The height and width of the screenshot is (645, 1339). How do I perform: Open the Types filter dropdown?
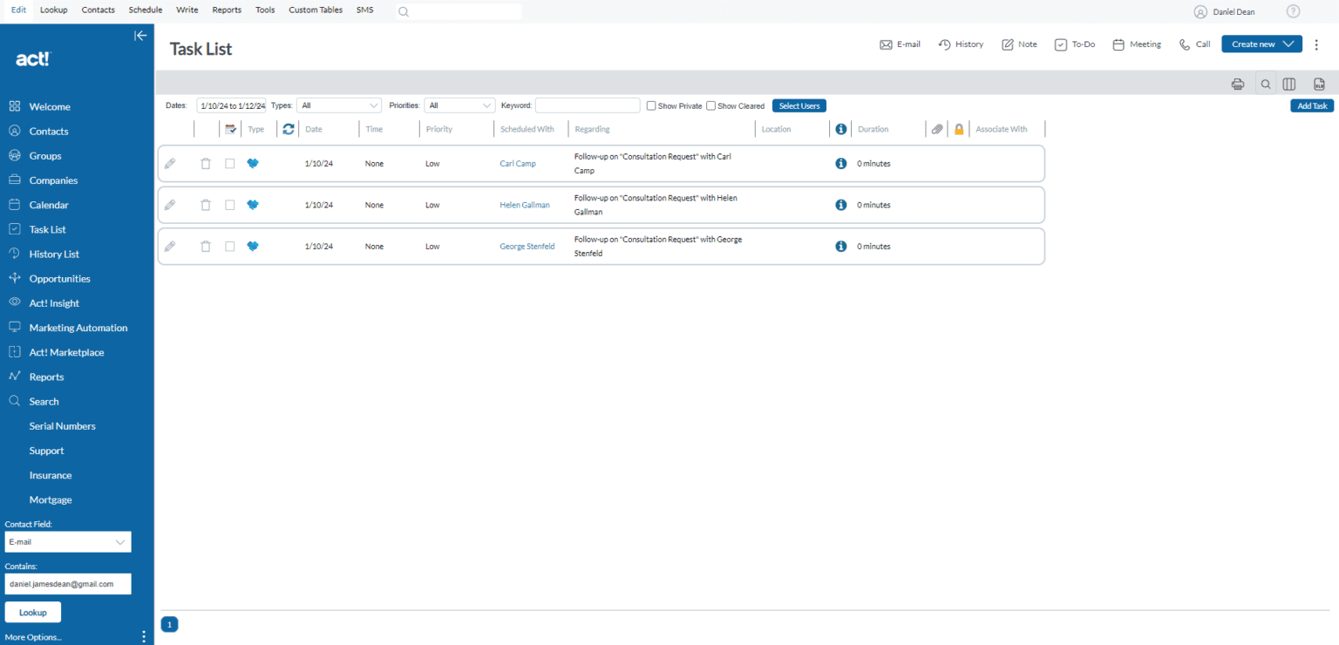(x=338, y=105)
